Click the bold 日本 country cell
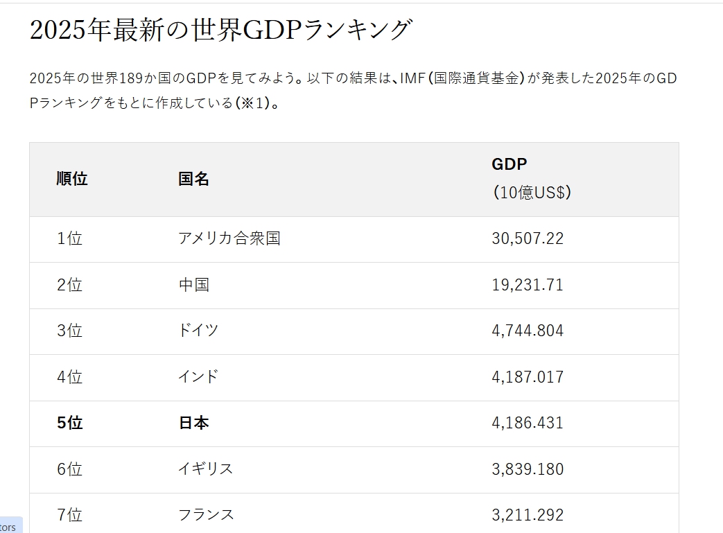The width and height of the screenshot is (723, 533). [193, 423]
